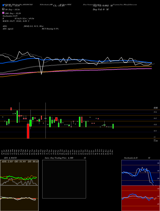Open the MACD histogram chart thumbnail

point(19,198)
